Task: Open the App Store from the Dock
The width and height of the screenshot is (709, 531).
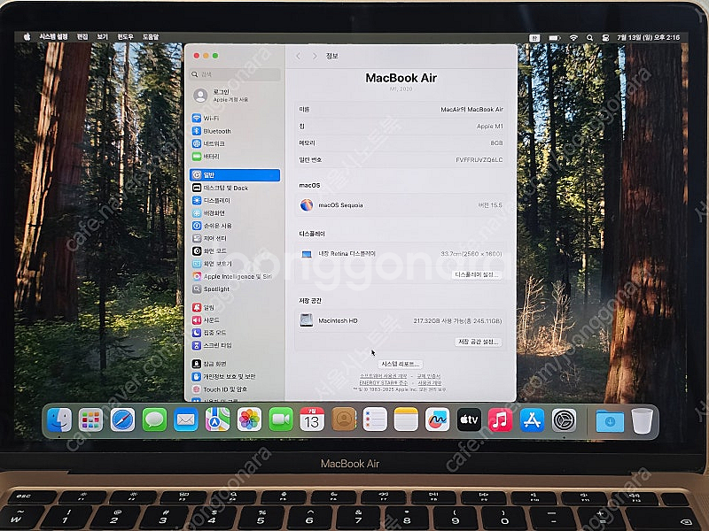Action: point(532,420)
